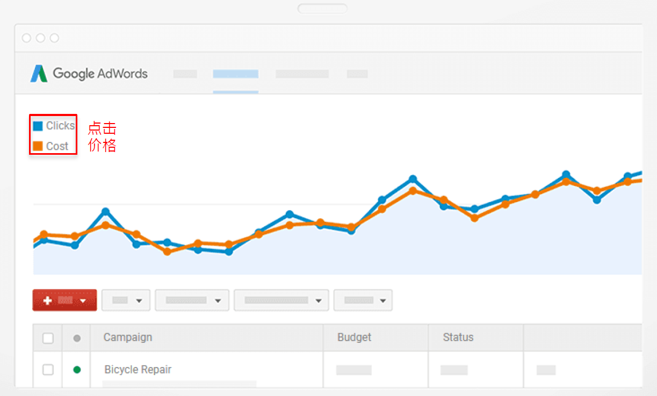657x396 pixels.
Task: Click the highest blue Clicks data point on chart
Action: [x=566, y=175]
